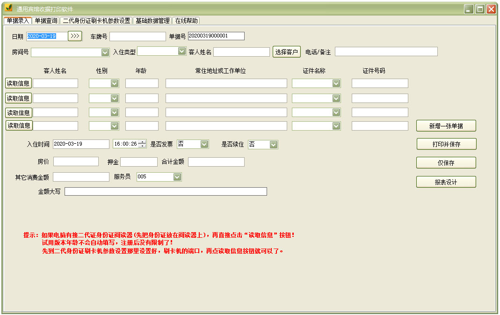The image size is (500, 315).
Task: Expand the 房间号 dropdown
Action: (105, 52)
